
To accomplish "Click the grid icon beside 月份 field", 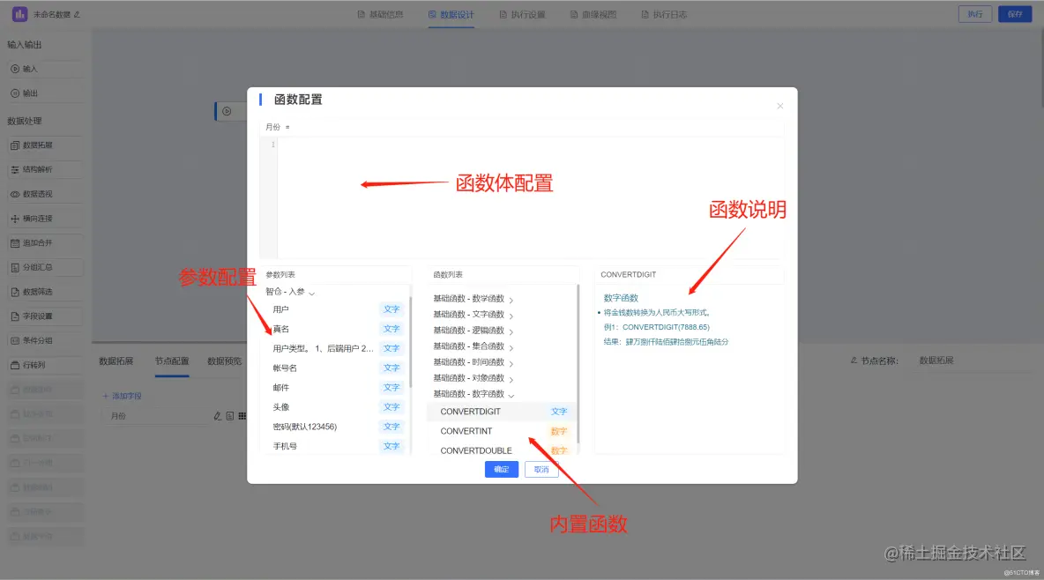I will click(x=242, y=415).
